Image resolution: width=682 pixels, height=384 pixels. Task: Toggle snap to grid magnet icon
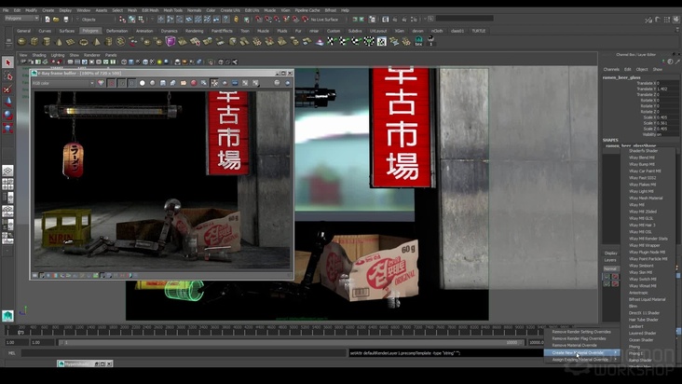[x=258, y=20]
